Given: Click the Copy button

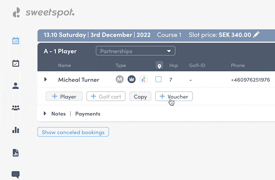Looking at the screenshot, I should pos(140,97).
